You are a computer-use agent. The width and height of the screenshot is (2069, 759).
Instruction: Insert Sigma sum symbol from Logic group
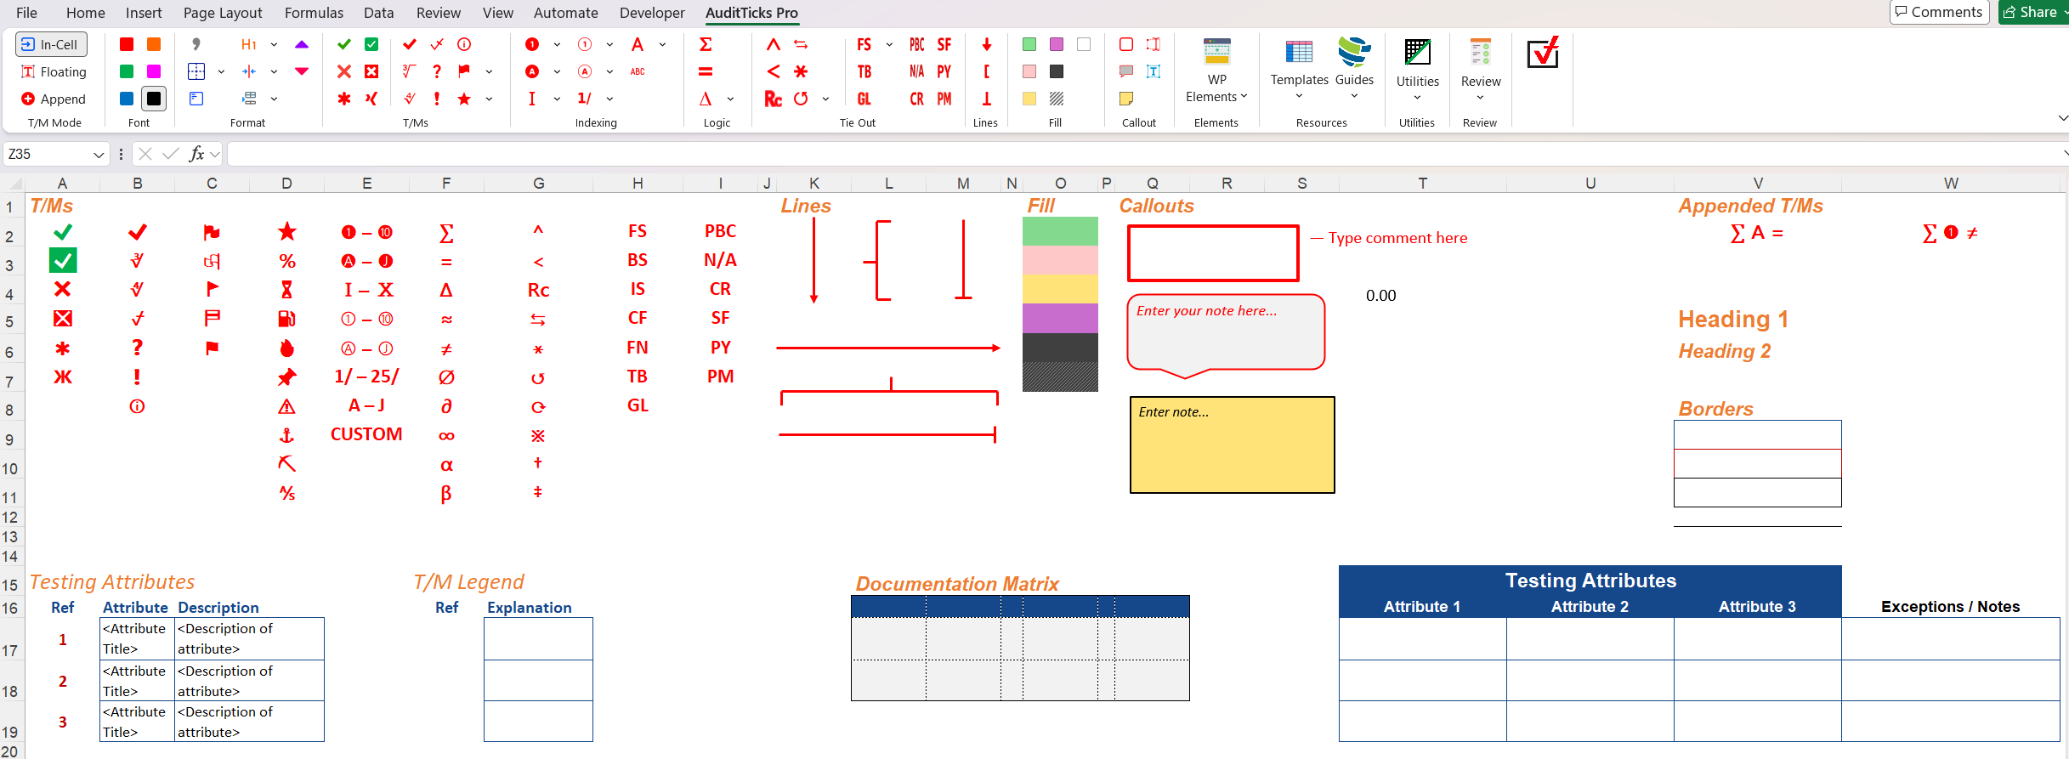[706, 44]
